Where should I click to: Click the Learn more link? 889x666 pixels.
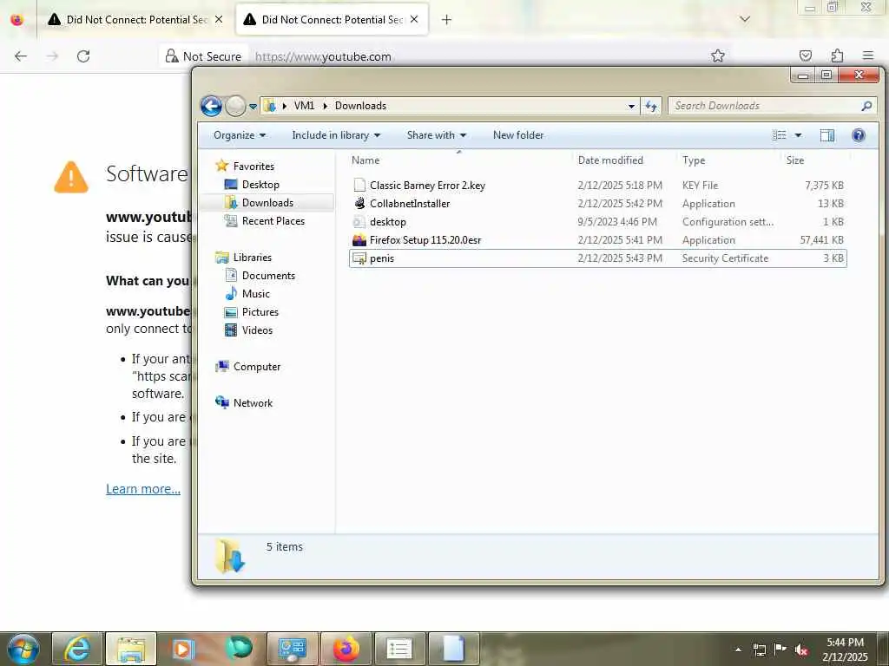click(143, 489)
